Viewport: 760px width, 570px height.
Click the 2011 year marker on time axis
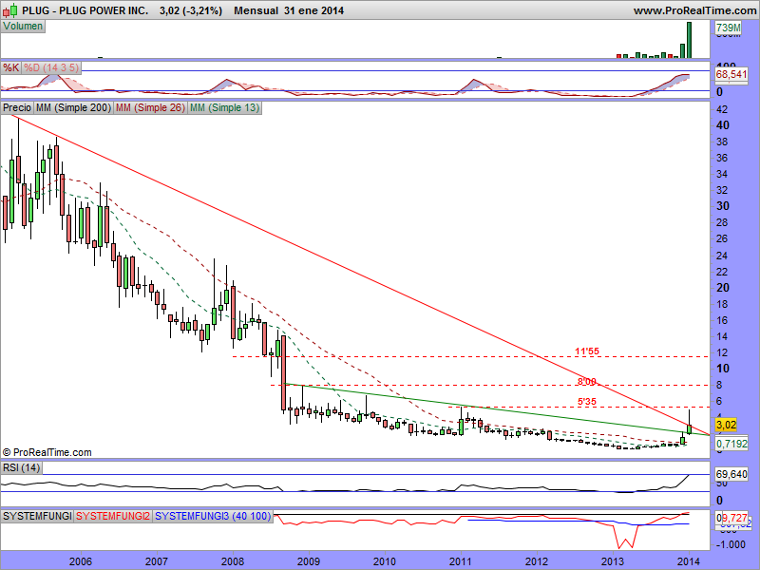pyautogui.click(x=461, y=561)
